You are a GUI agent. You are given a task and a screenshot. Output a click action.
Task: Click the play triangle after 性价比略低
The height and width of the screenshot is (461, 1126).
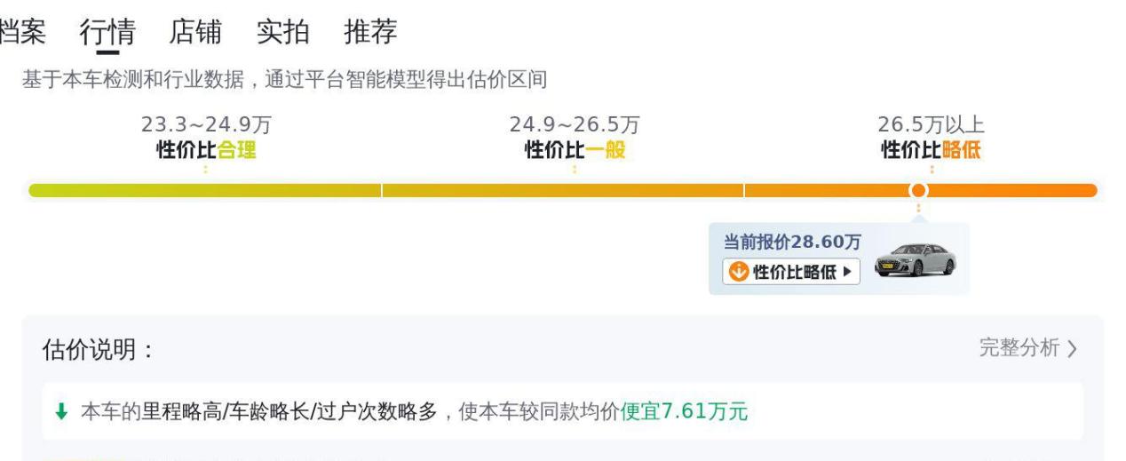click(x=848, y=272)
